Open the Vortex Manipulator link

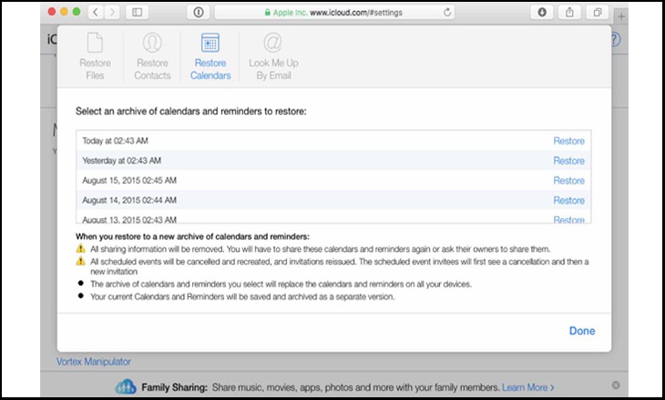point(94,362)
